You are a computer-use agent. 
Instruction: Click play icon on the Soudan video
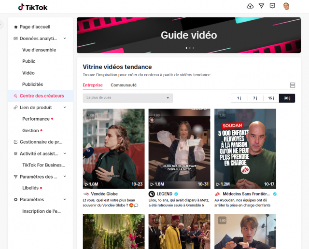click(218, 184)
